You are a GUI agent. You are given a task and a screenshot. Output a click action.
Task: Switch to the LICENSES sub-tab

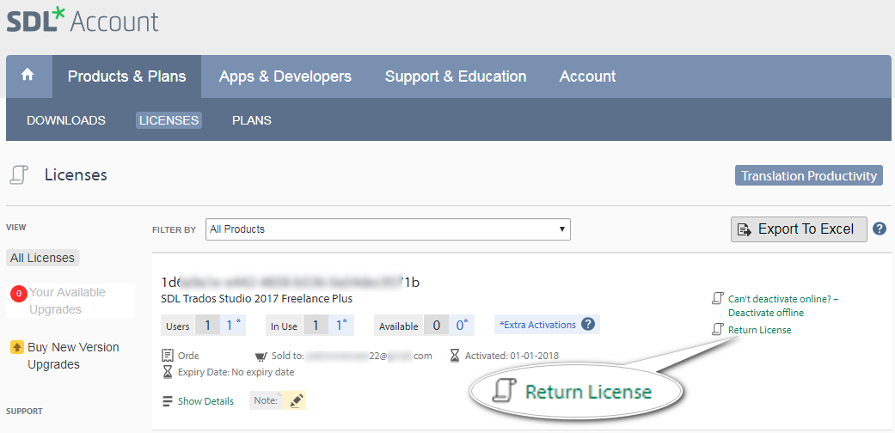coord(169,120)
